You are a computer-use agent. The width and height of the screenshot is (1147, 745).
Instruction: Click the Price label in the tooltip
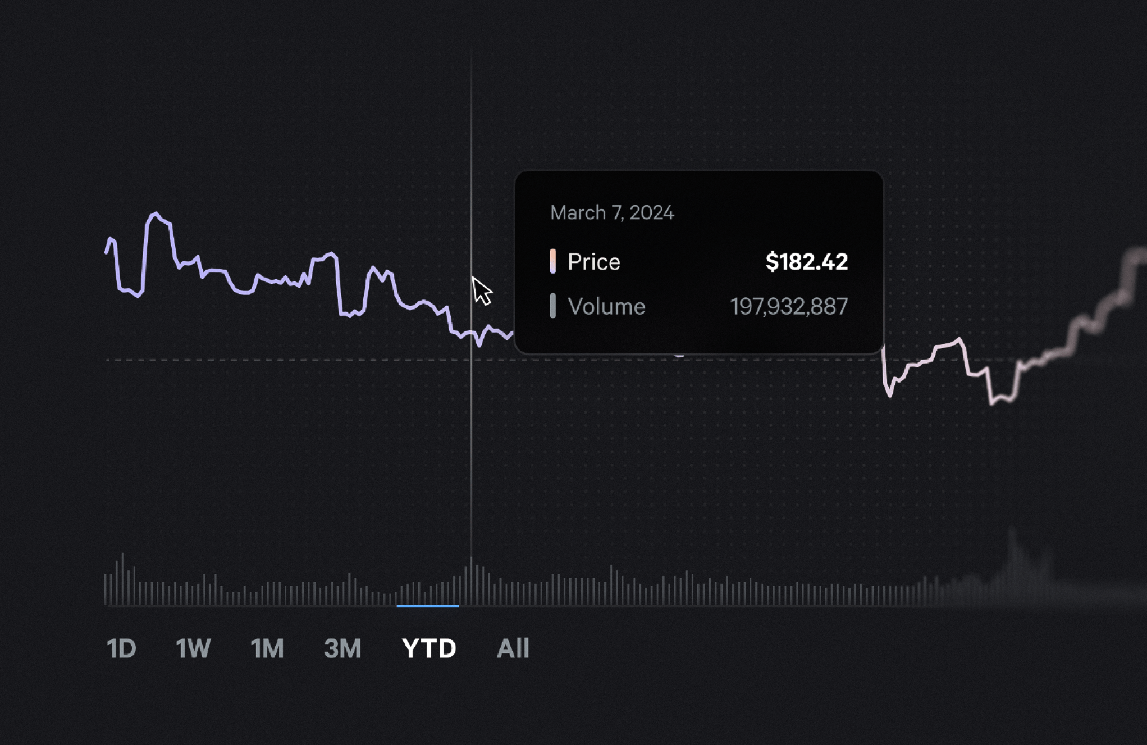tap(594, 262)
